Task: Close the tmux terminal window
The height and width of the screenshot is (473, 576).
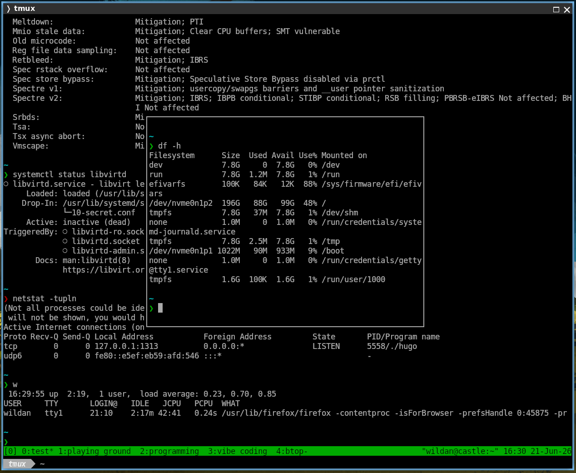Action: pyautogui.click(x=567, y=10)
